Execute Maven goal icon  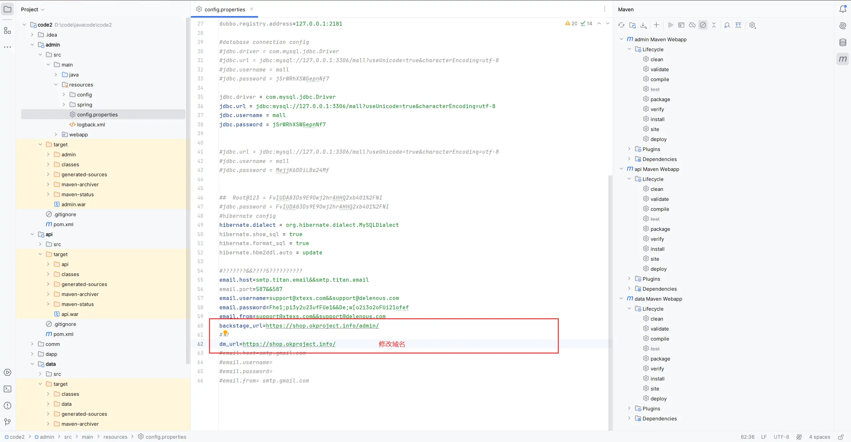tap(681, 25)
